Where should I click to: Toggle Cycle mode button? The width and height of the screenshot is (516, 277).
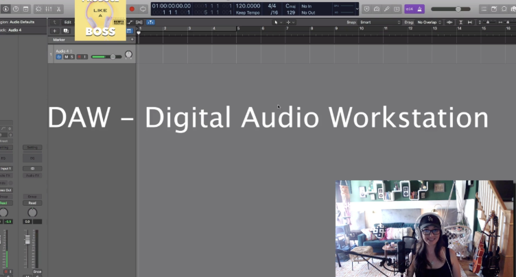pyautogui.click(x=143, y=9)
